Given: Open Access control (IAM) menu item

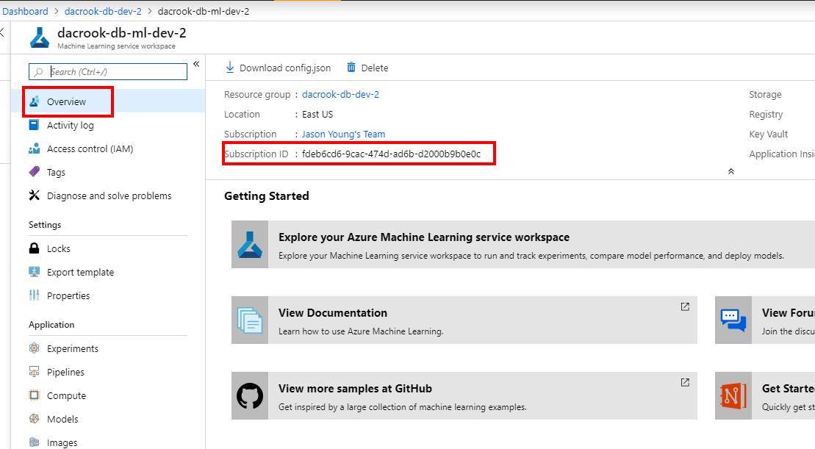Looking at the screenshot, I should (x=108, y=148).
